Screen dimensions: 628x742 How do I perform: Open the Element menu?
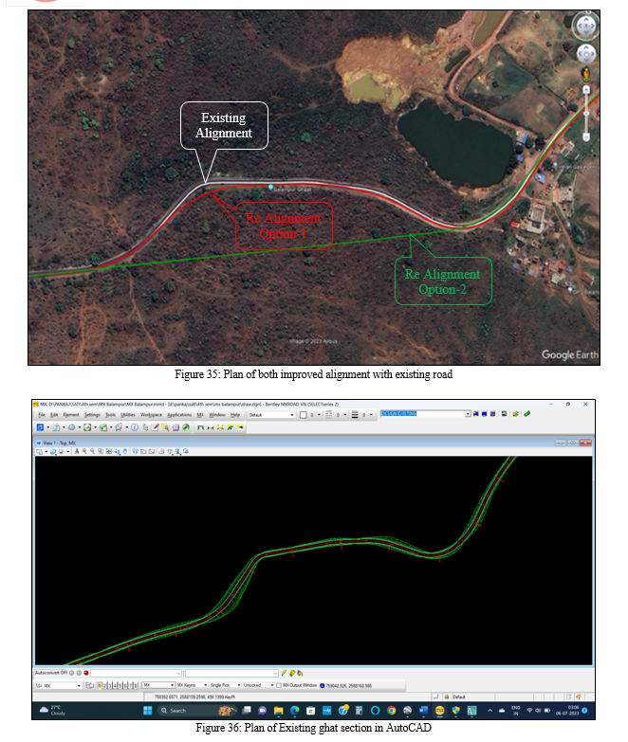click(x=71, y=415)
